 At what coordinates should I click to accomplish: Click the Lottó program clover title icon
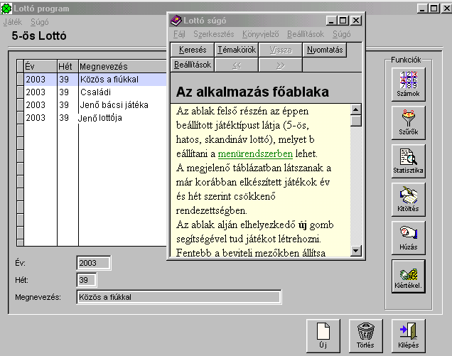pos(6,9)
